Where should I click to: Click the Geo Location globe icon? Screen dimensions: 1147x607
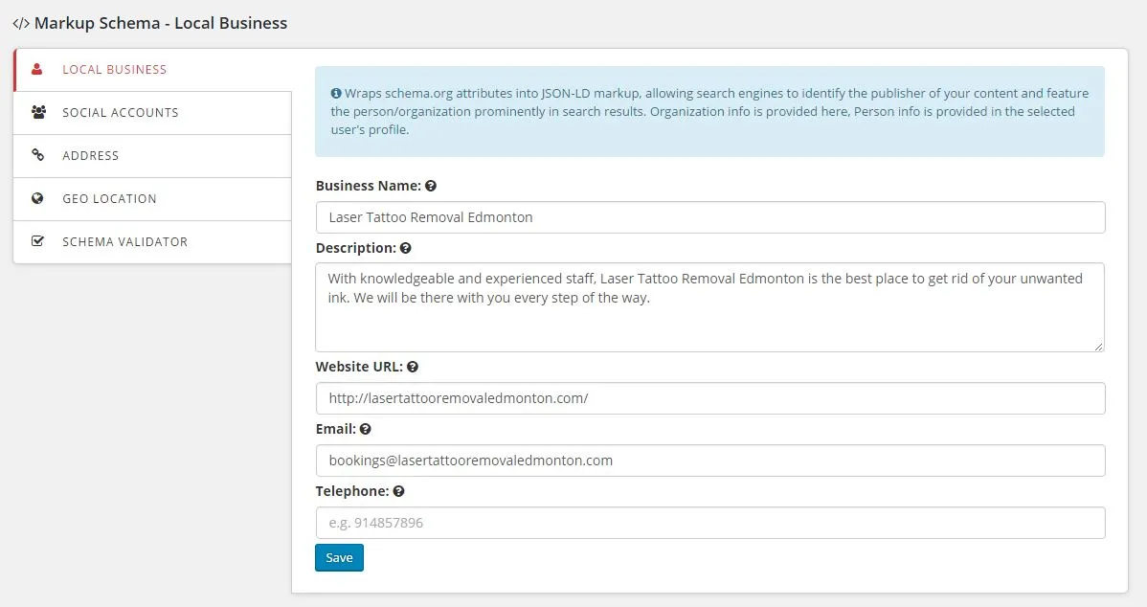(x=37, y=198)
